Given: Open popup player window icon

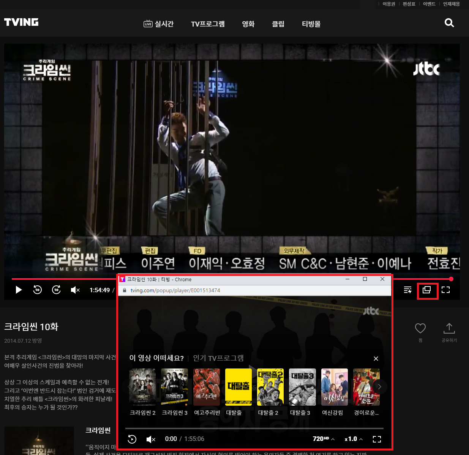Looking at the screenshot, I should click(427, 290).
